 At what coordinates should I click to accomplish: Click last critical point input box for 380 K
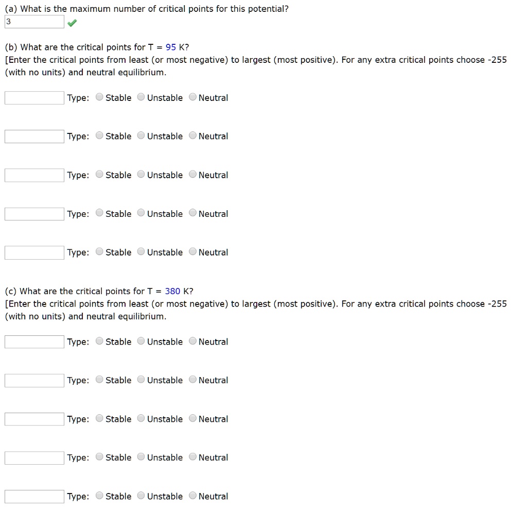point(34,496)
